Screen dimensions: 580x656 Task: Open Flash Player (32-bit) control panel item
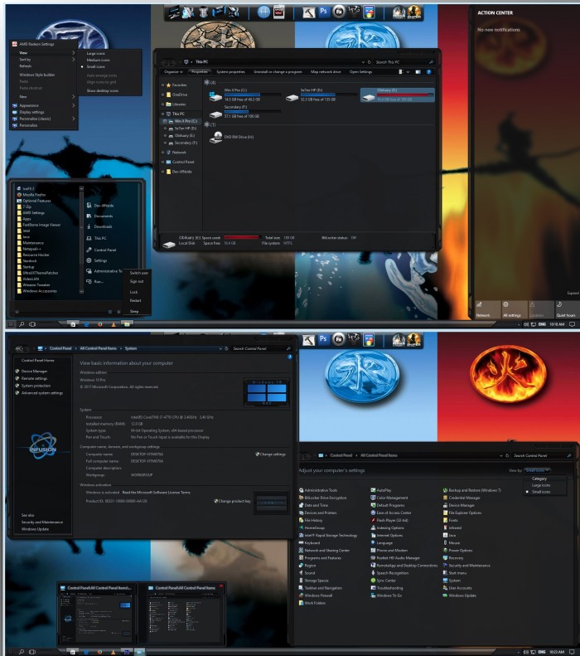point(390,521)
